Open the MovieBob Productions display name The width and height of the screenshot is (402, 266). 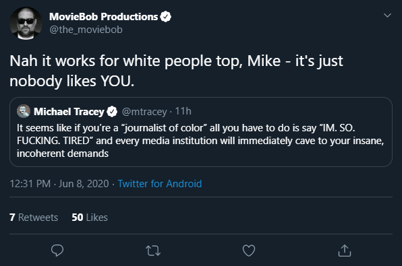(104, 17)
